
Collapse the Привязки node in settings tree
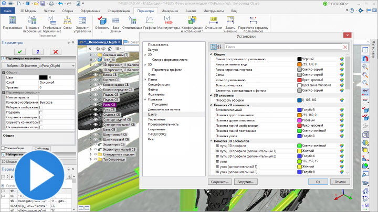pos(145,99)
